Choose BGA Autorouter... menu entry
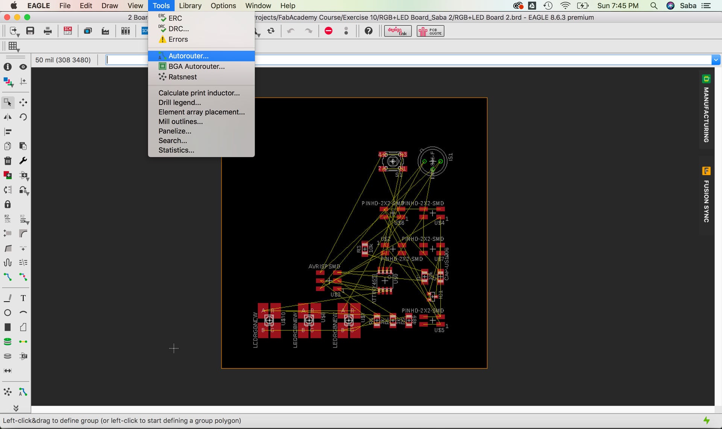This screenshot has height=429, width=722. coord(201,66)
